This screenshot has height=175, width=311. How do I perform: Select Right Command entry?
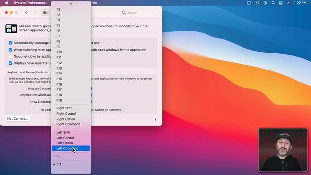pos(71,124)
